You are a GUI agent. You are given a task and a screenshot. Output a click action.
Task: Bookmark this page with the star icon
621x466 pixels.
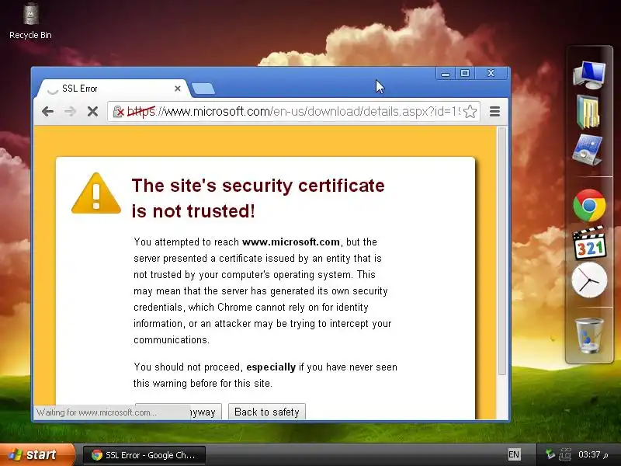point(470,112)
